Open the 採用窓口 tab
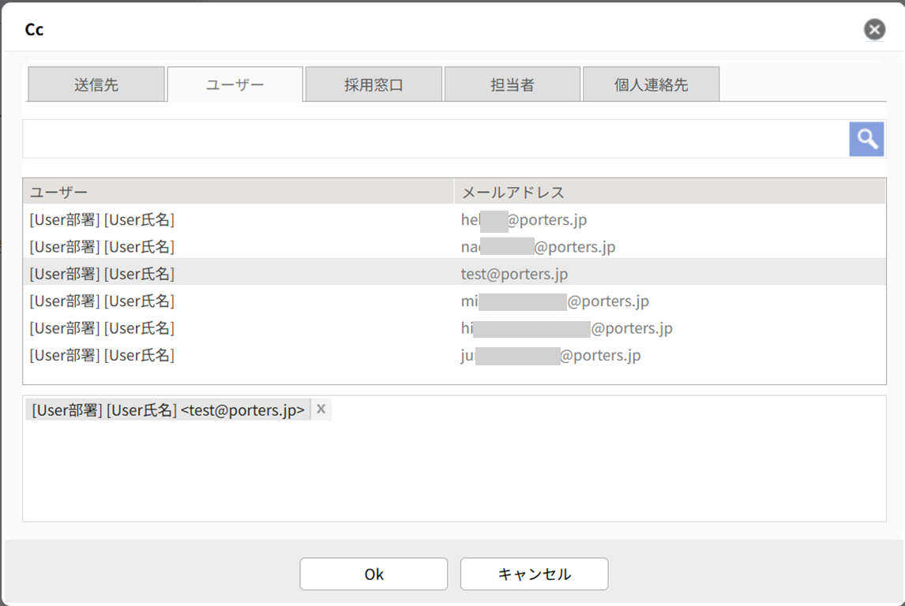 374,84
